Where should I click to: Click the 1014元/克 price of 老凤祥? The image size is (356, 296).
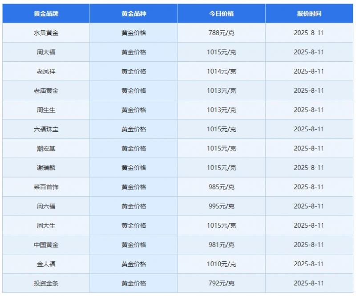[x=221, y=71]
